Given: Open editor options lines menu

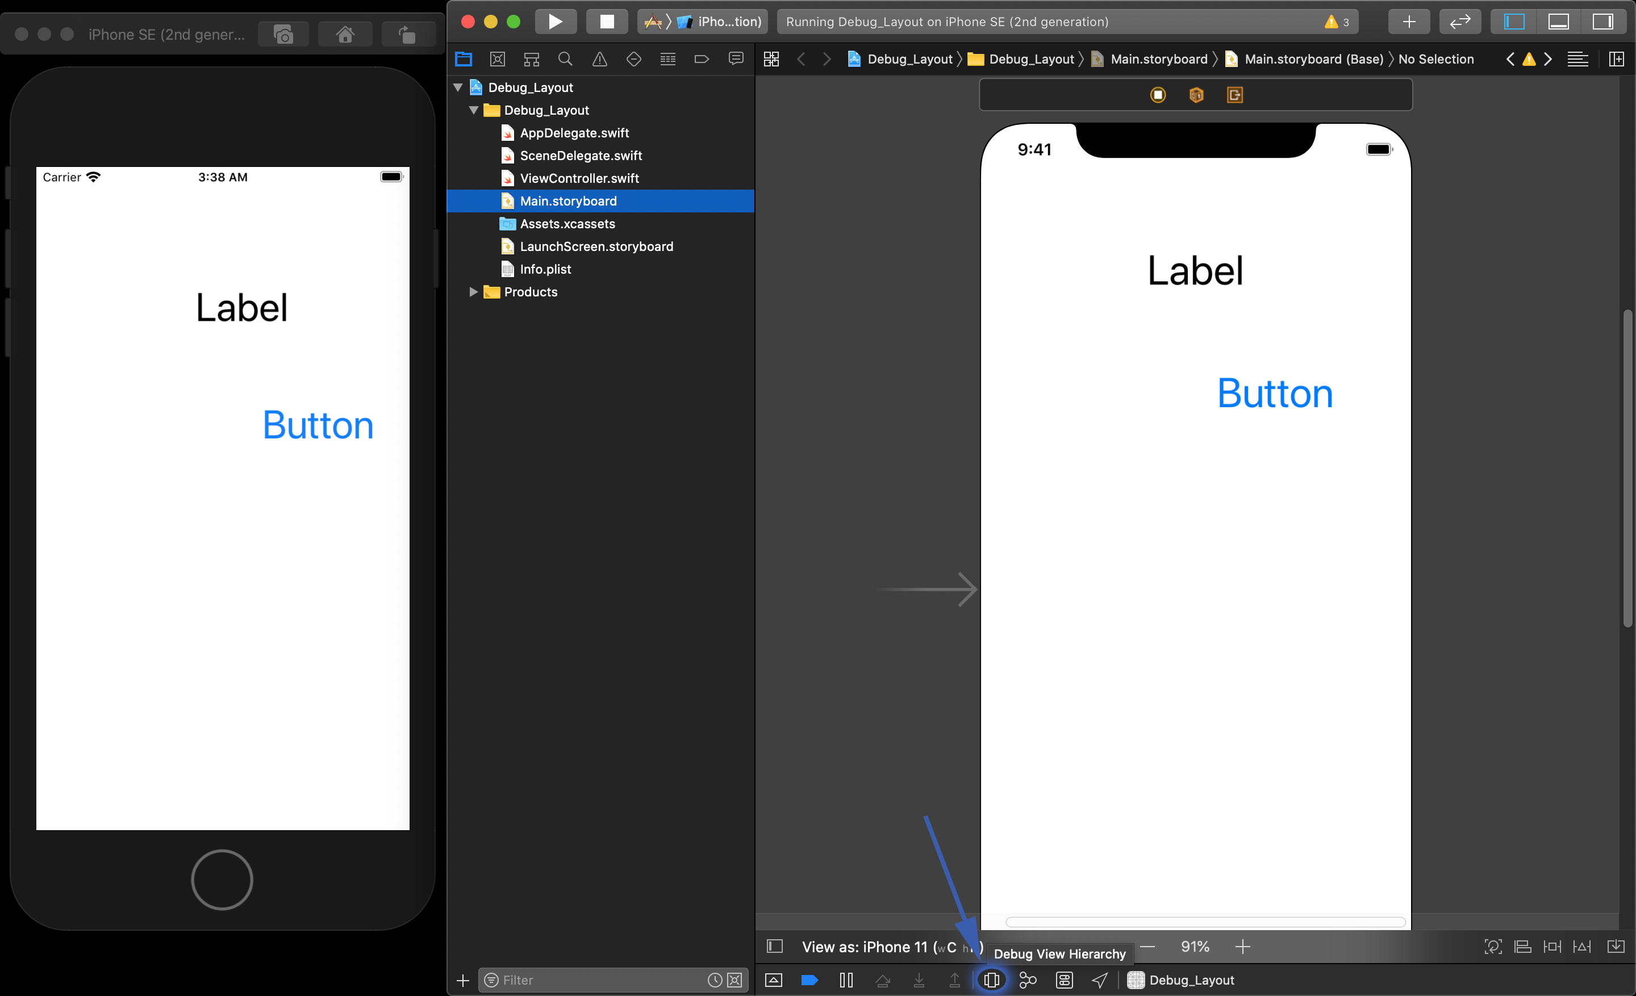Looking at the screenshot, I should [x=1577, y=59].
